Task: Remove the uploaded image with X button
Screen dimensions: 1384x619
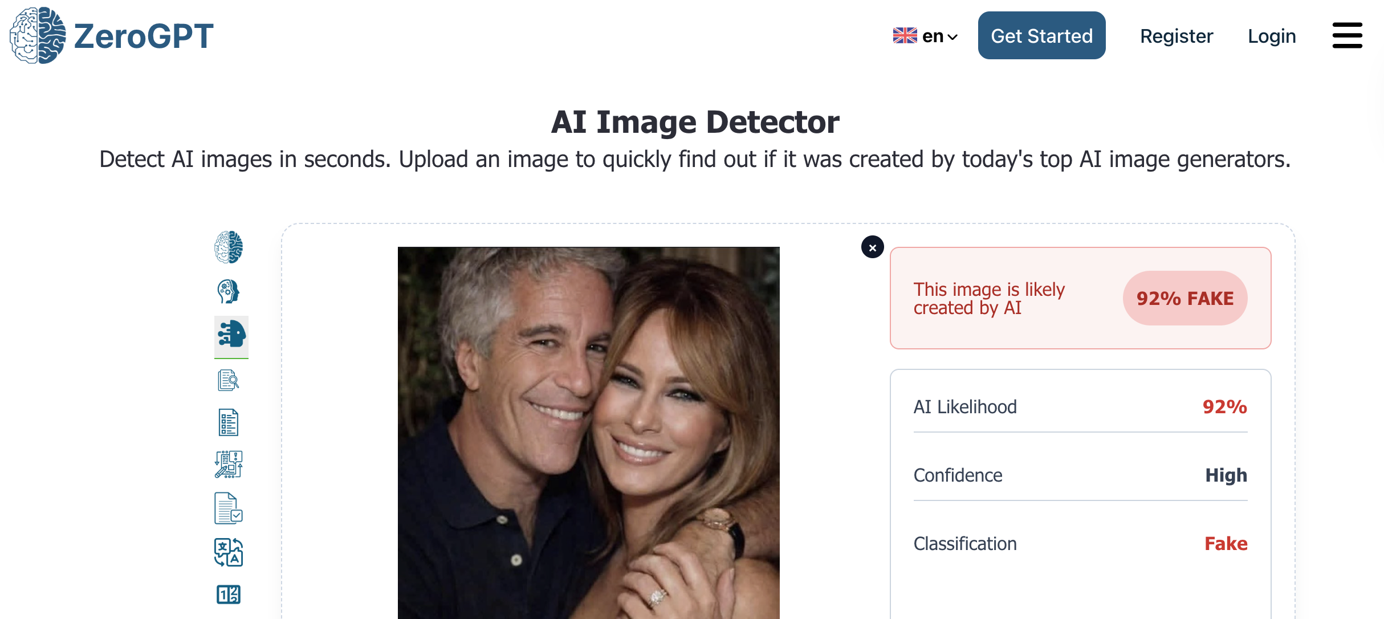Action: pyautogui.click(x=872, y=247)
